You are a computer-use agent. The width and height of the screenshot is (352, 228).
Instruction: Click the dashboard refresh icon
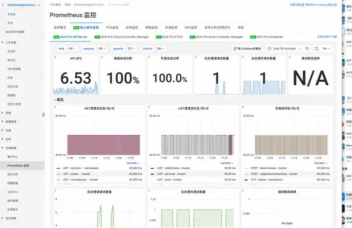click(x=316, y=48)
